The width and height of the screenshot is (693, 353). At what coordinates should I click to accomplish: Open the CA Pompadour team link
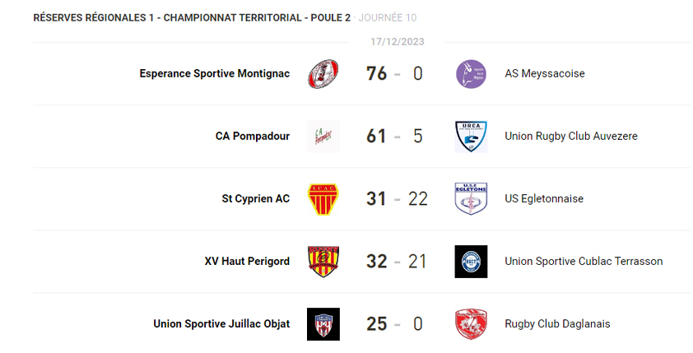[x=253, y=137]
